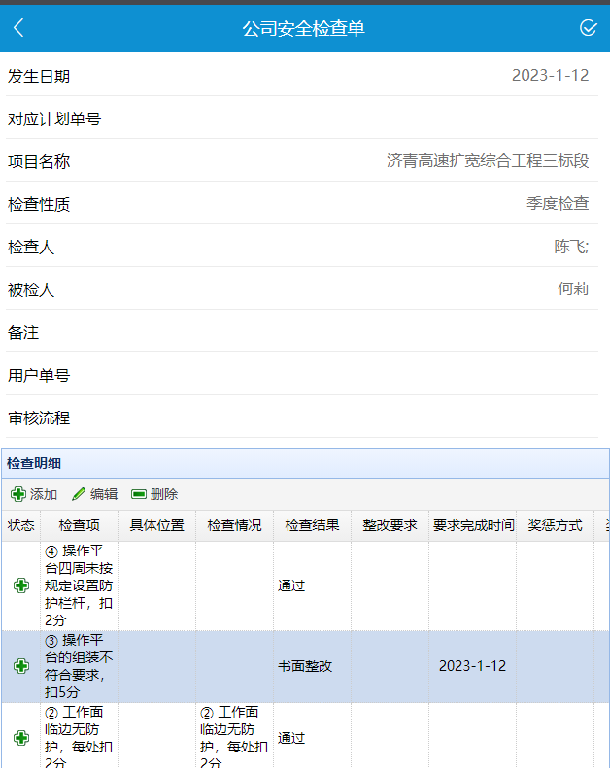Click status plus icon for item ② row
This screenshot has width=610, height=768.
(20, 738)
